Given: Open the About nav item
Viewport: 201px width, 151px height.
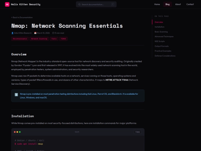Looking at the screenshot, I should coord(178,4).
